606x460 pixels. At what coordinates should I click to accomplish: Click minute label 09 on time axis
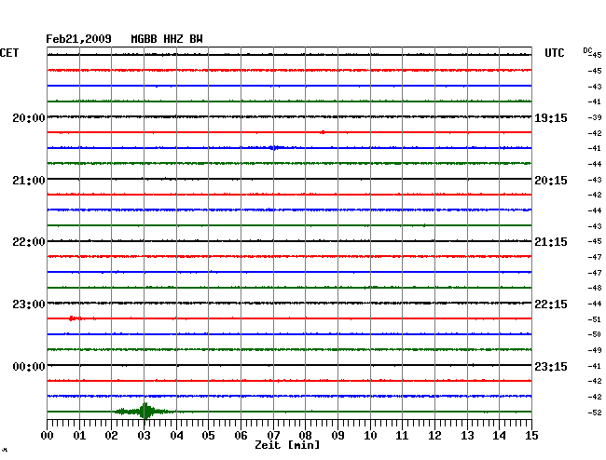tap(337, 435)
